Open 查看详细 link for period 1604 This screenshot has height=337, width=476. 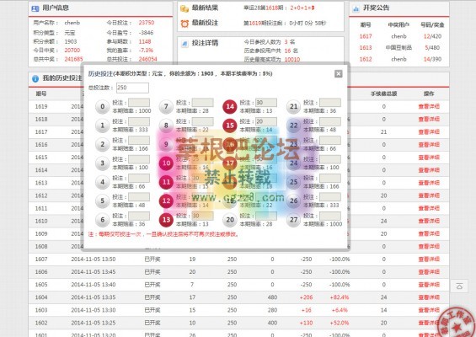(x=429, y=297)
